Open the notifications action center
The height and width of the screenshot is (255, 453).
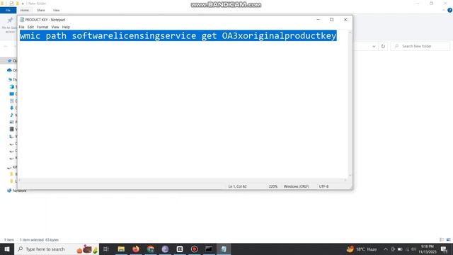point(444,249)
